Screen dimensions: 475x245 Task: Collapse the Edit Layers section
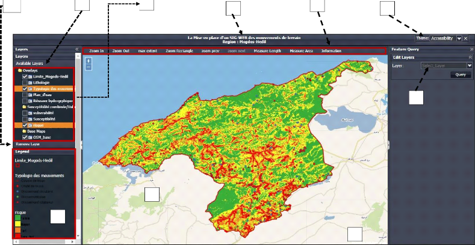pos(470,57)
